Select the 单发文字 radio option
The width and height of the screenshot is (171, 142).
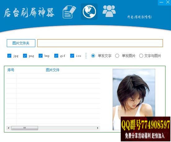pos(93,56)
